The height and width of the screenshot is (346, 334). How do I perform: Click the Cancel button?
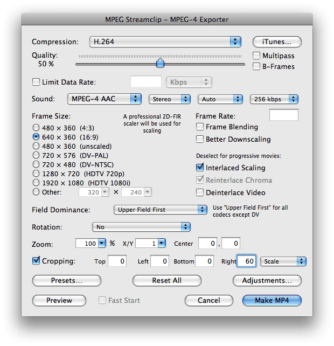[x=209, y=300]
